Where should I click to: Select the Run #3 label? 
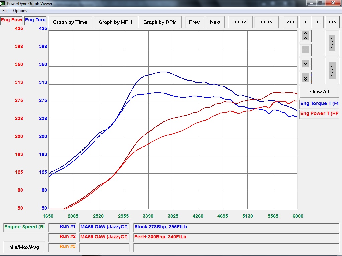pyautogui.click(x=62, y=247)
